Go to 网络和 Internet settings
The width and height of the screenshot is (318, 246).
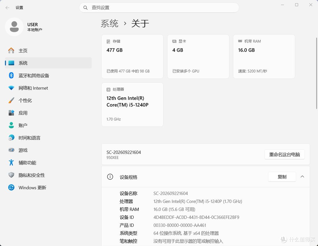click(48, 88)
